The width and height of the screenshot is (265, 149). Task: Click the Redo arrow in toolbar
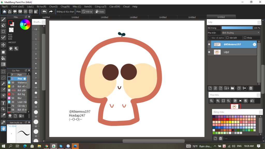(51, 11)
